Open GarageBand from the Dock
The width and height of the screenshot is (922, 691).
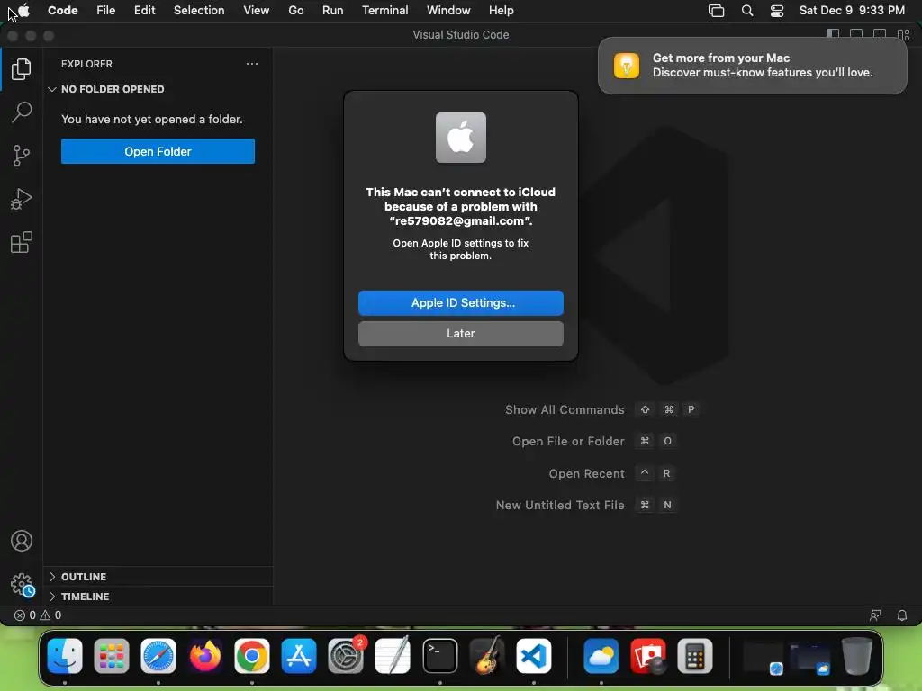[x=487, y=656]
